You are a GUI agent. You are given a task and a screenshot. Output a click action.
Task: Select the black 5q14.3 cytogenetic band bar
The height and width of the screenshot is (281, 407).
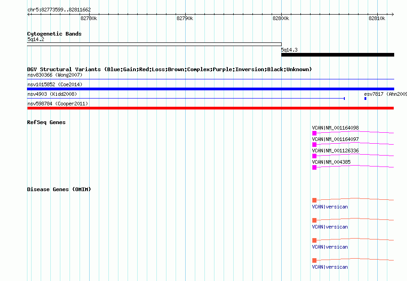point(337,55)
